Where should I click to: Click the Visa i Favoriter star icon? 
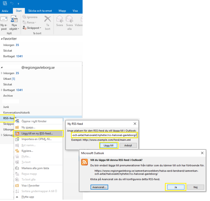click(x=17, y=186)
